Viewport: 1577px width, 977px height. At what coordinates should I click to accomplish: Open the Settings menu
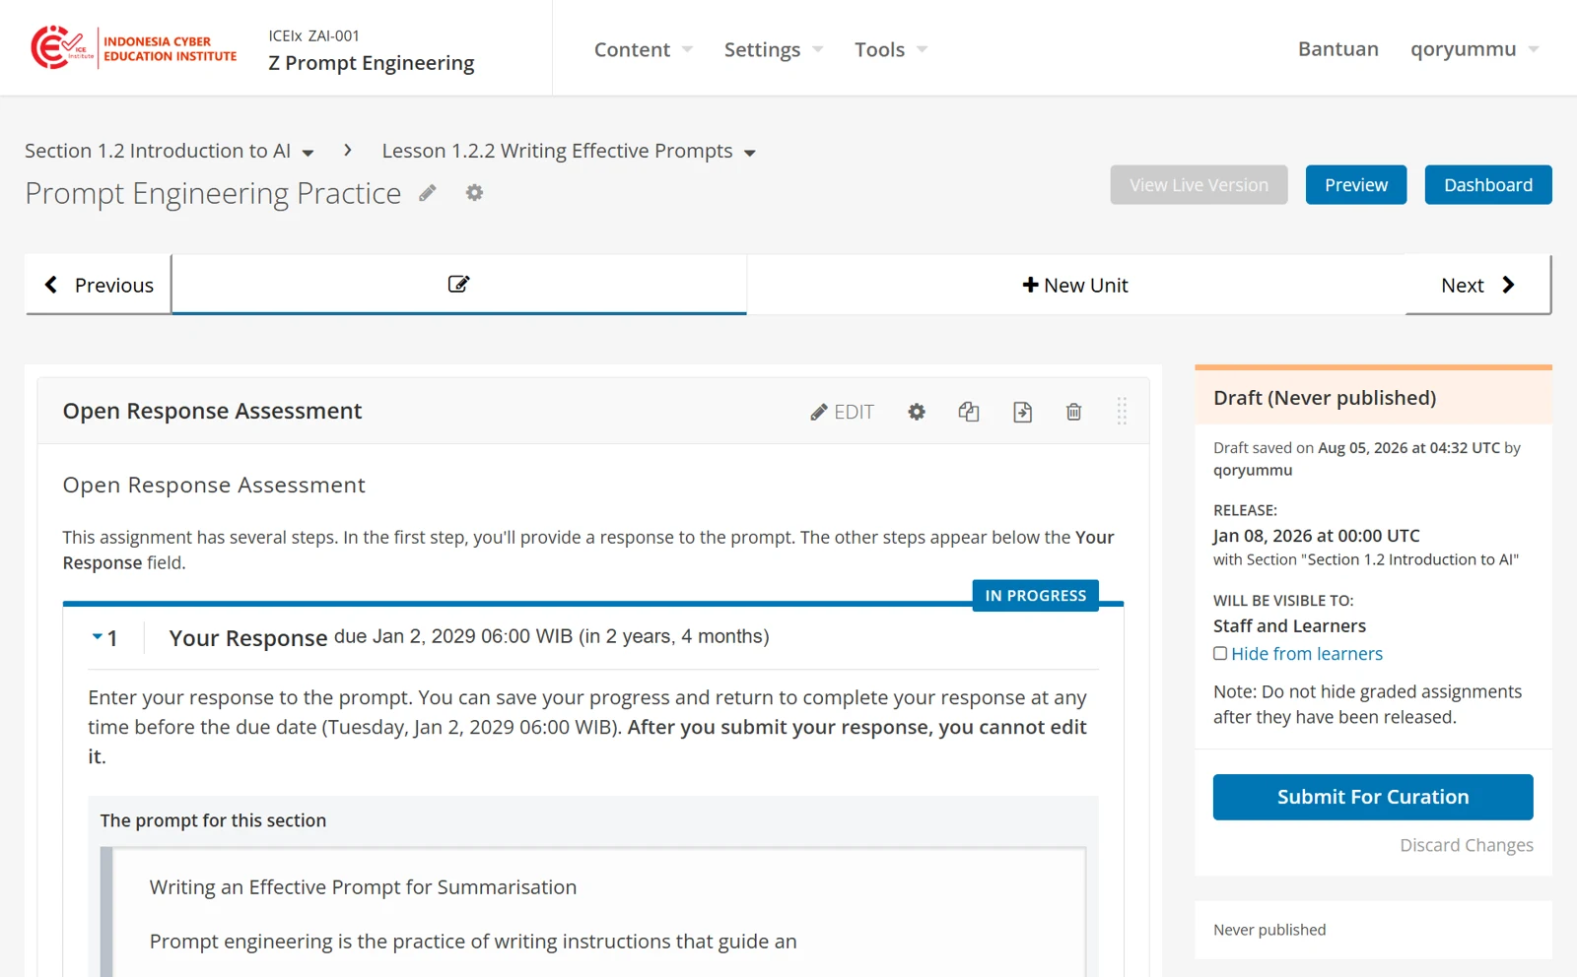coord(773,49)
